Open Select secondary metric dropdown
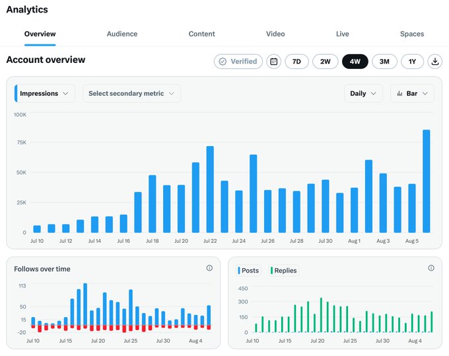This screenshot has height=356, width=449. click(131, 93)
